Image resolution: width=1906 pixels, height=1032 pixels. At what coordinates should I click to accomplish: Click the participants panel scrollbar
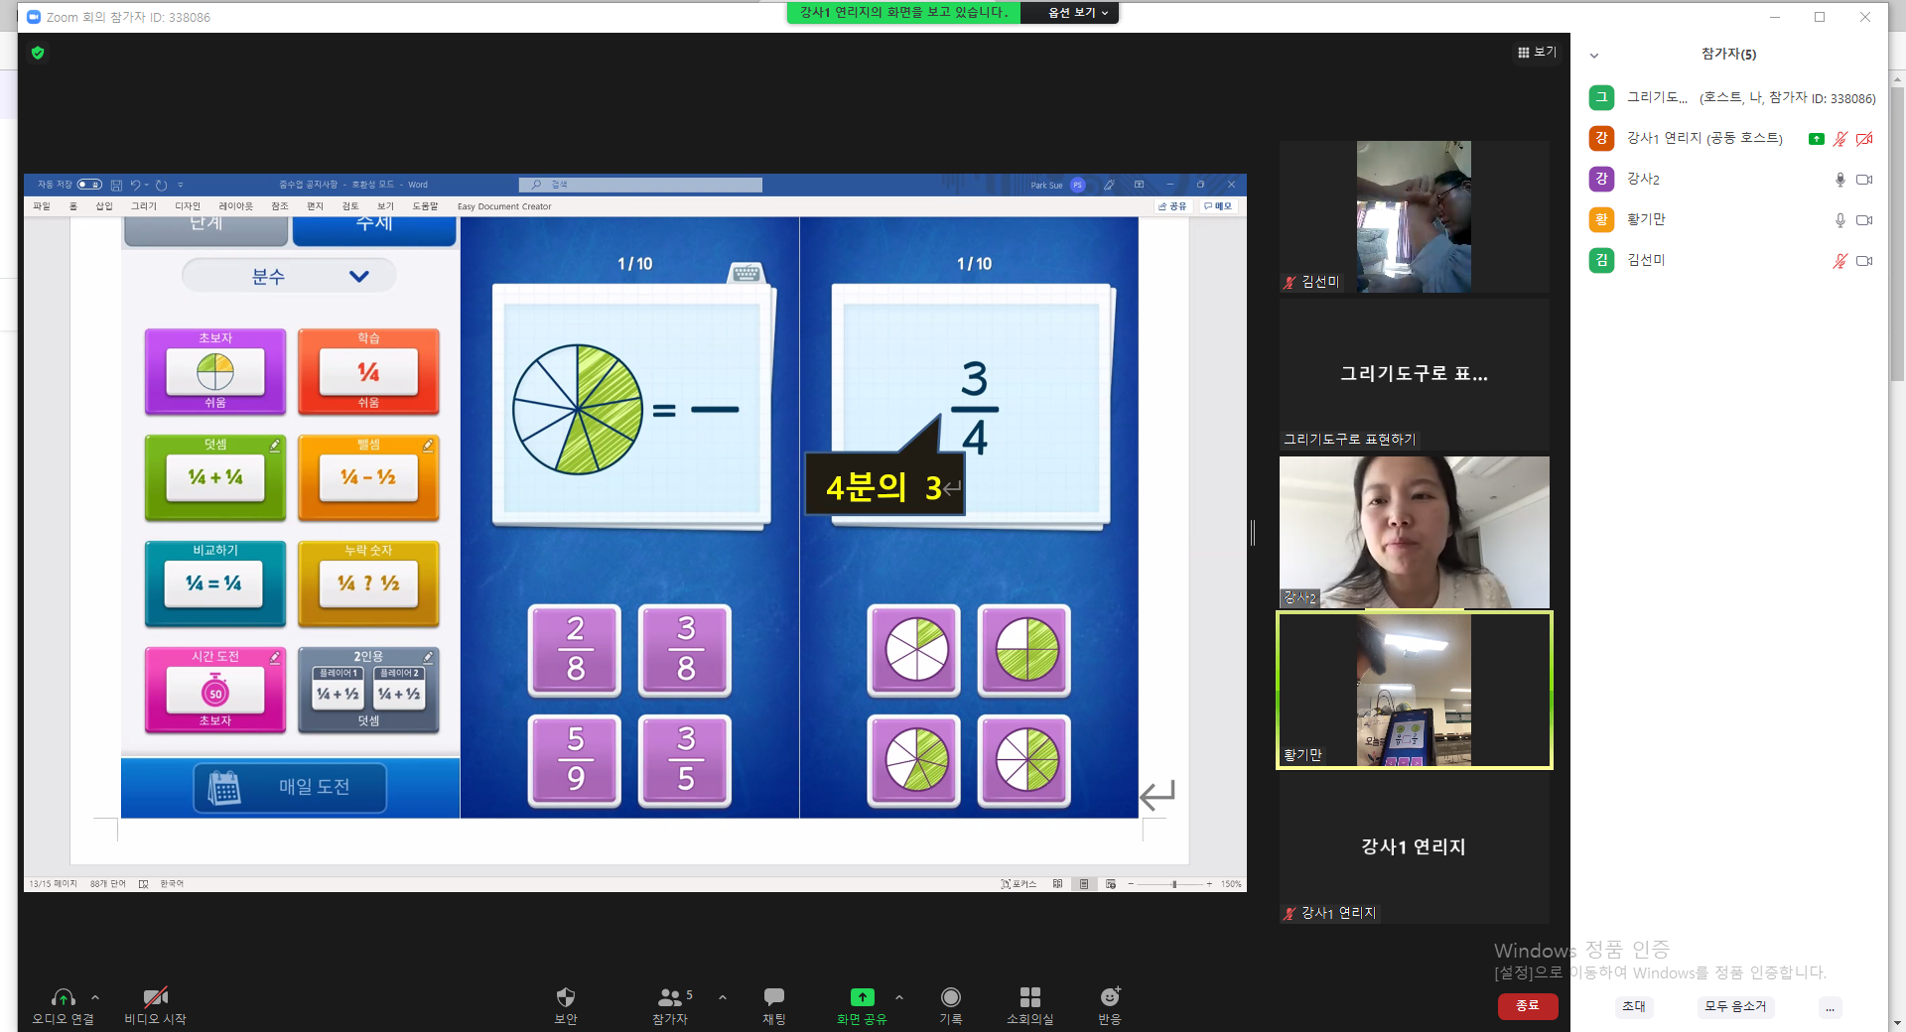pyautogui.click(x=1897, y=232)
